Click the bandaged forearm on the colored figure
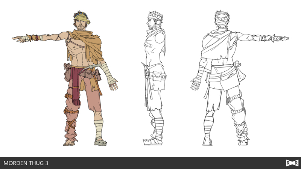The width and height of the screenshot is (301, 169). point(111,76)
